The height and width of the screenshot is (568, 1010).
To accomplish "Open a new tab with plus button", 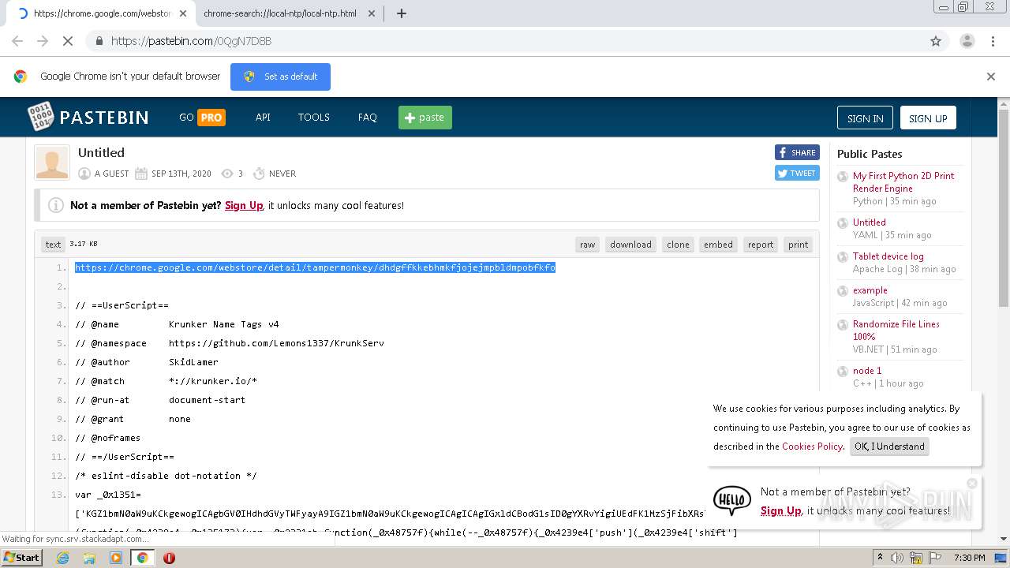I will 401,13.
